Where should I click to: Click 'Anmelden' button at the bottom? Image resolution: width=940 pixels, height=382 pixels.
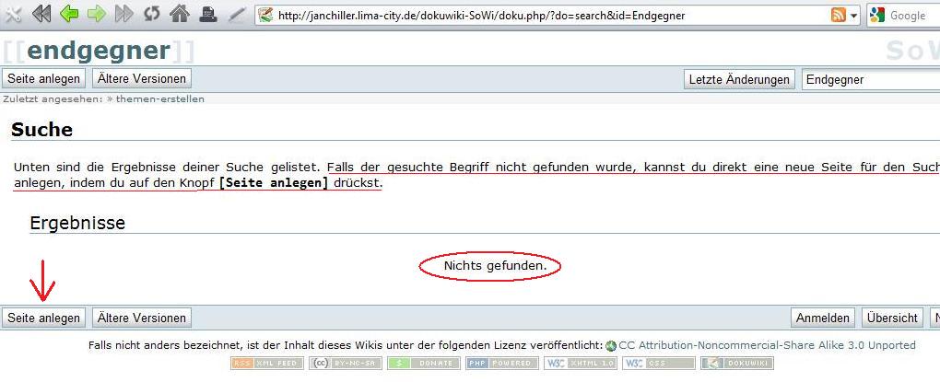click(823, 318)
